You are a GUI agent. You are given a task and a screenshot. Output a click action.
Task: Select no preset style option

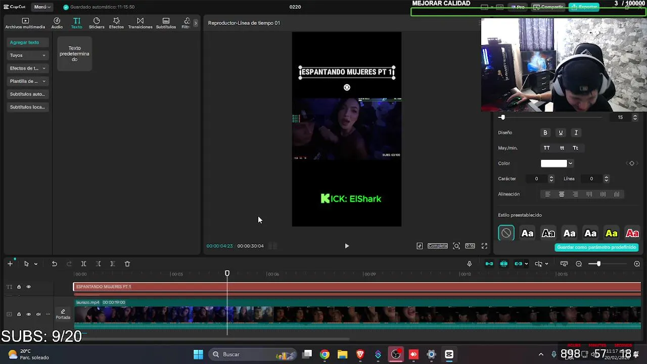pyautogui.click(x=506, y=233)
